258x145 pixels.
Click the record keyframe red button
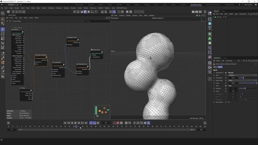pos(118,123)
